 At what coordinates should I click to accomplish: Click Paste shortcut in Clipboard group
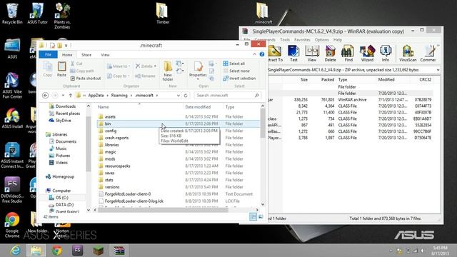tap(86, 79)
